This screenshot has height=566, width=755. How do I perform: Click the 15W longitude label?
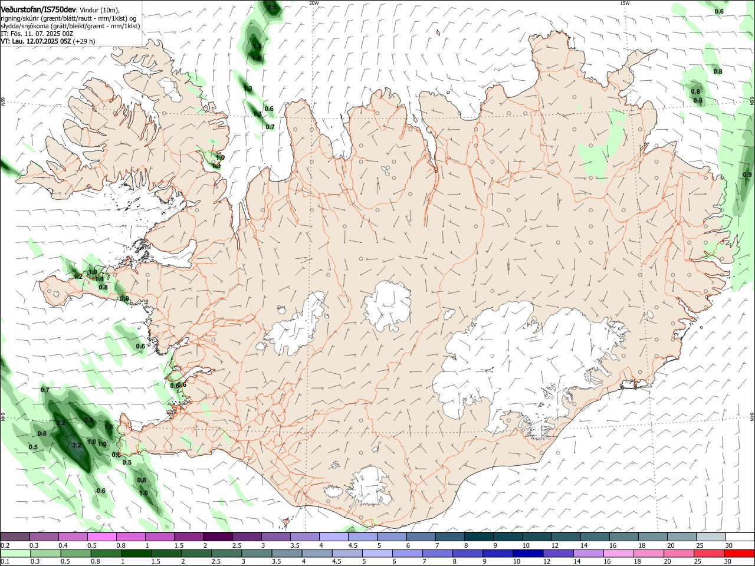[x=625, y=3]
